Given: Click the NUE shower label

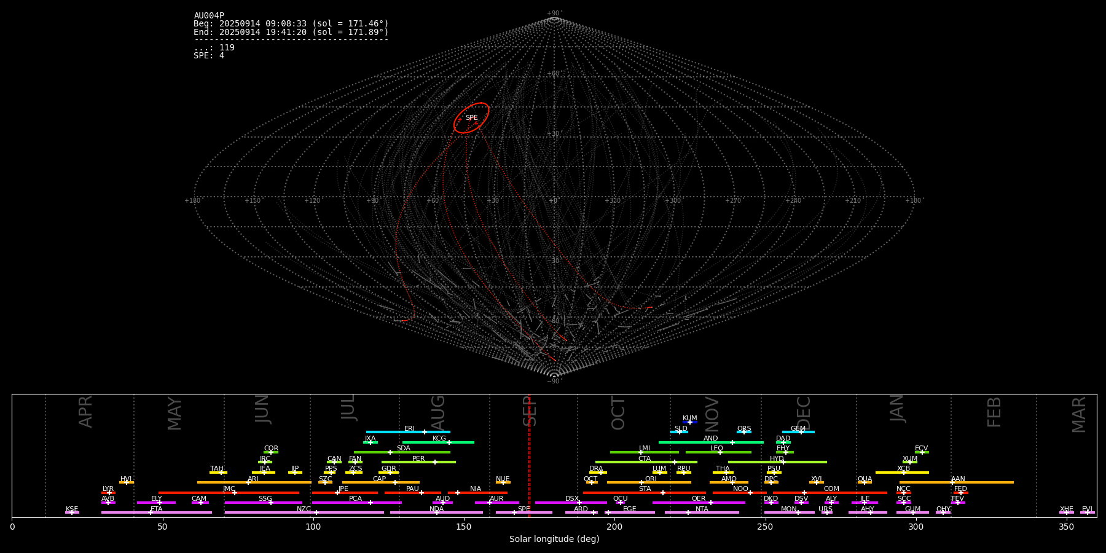Looking at the screenshot, I should (x=503, y=479).
